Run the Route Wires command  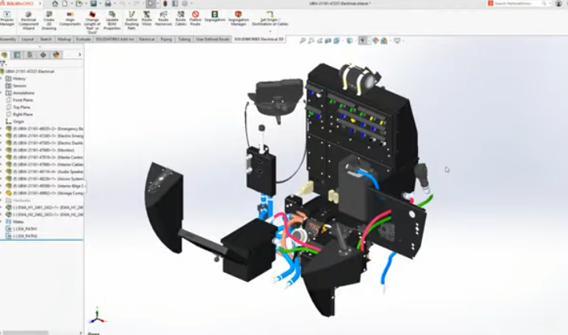(x=147, y=19)
